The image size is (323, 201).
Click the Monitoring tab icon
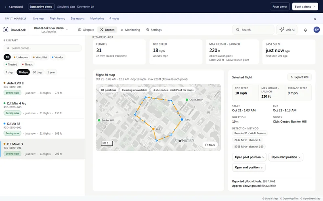pyautogui.click(x=122, y=30)
